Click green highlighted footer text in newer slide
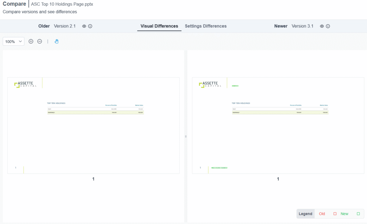Screen dimensions: 367x224 219,168
